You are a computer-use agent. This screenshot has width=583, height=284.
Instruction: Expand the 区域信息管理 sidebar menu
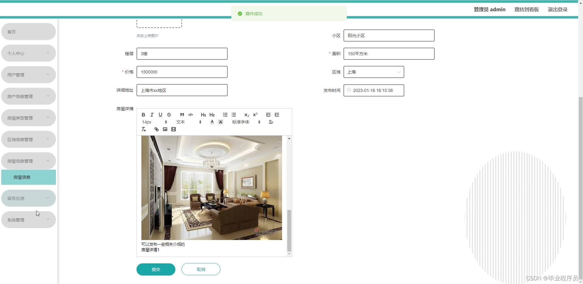tap(29, 139)
